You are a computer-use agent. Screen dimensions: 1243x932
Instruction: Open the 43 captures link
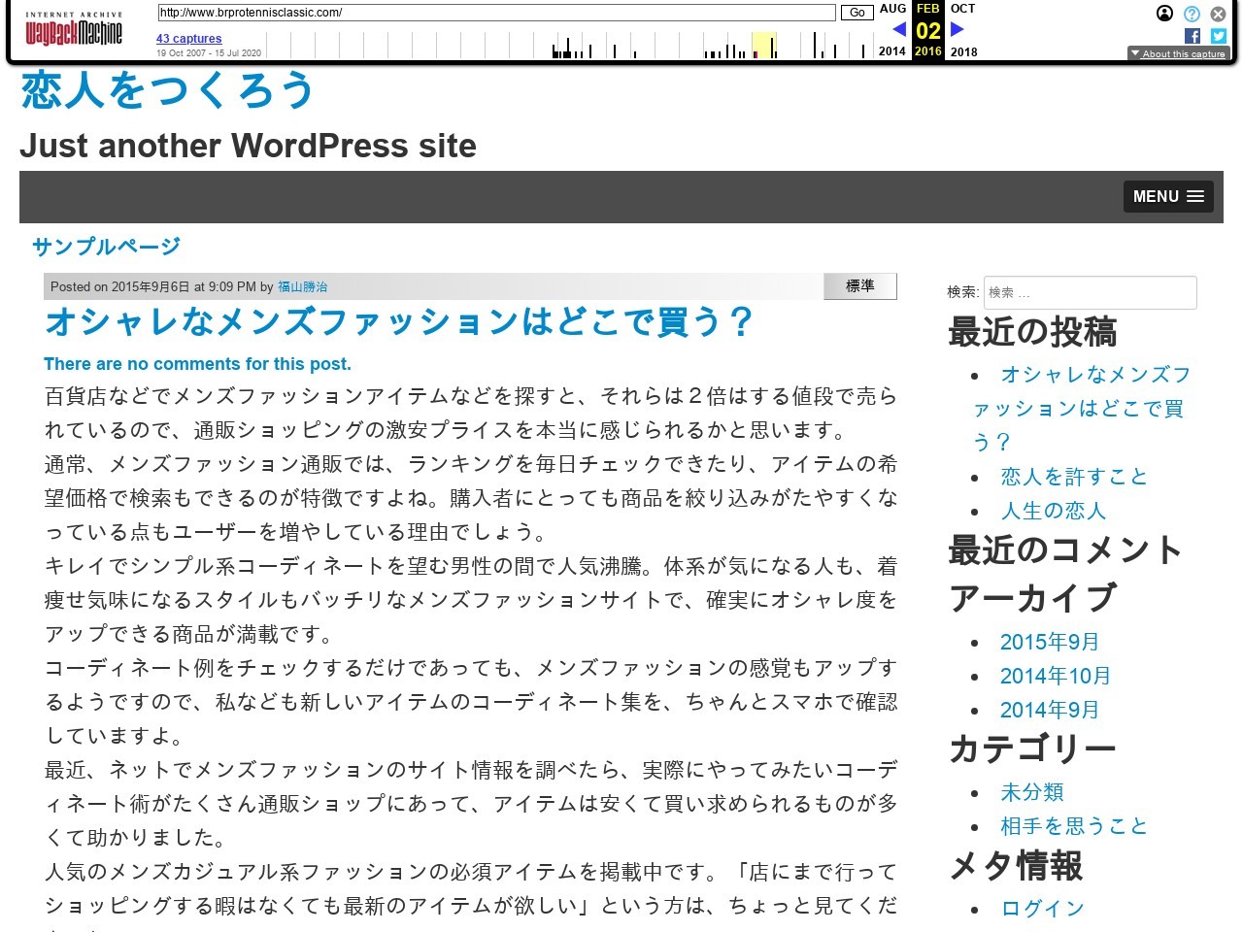[x=188, y=39]
